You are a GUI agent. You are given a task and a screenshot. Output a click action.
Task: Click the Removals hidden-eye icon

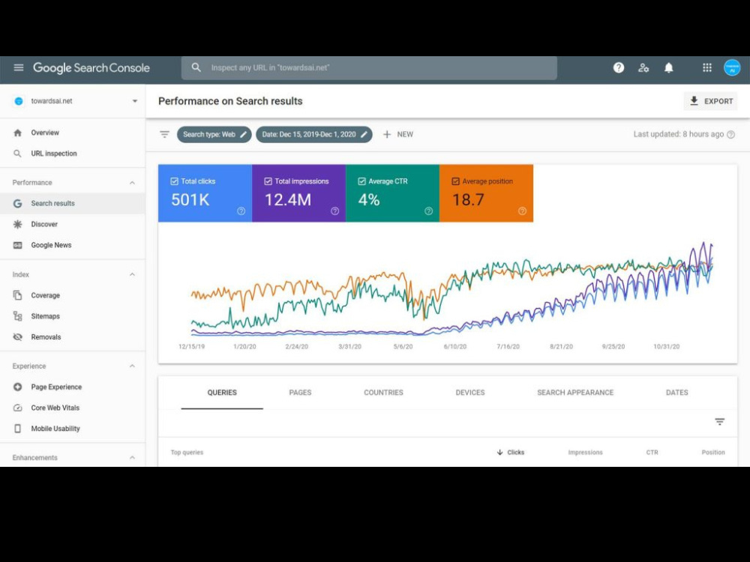tap(18, 337)
